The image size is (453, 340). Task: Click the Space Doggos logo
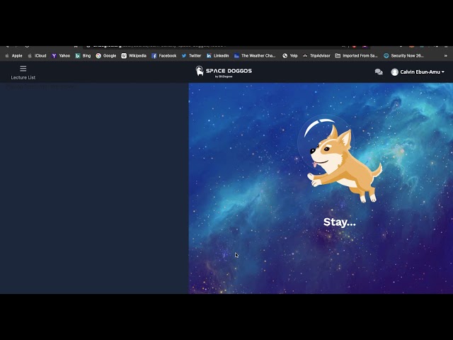click(224, 72)
